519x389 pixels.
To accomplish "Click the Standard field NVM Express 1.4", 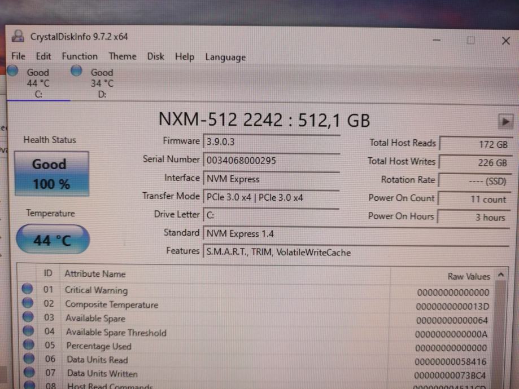I will (x=356, y=234).
